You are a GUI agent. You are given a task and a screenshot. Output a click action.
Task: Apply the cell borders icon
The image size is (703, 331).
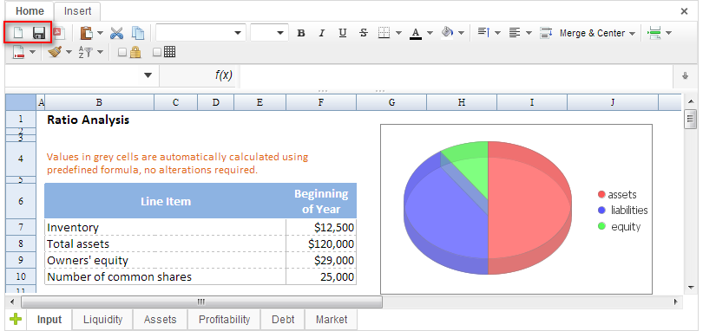tap(384, 33)
